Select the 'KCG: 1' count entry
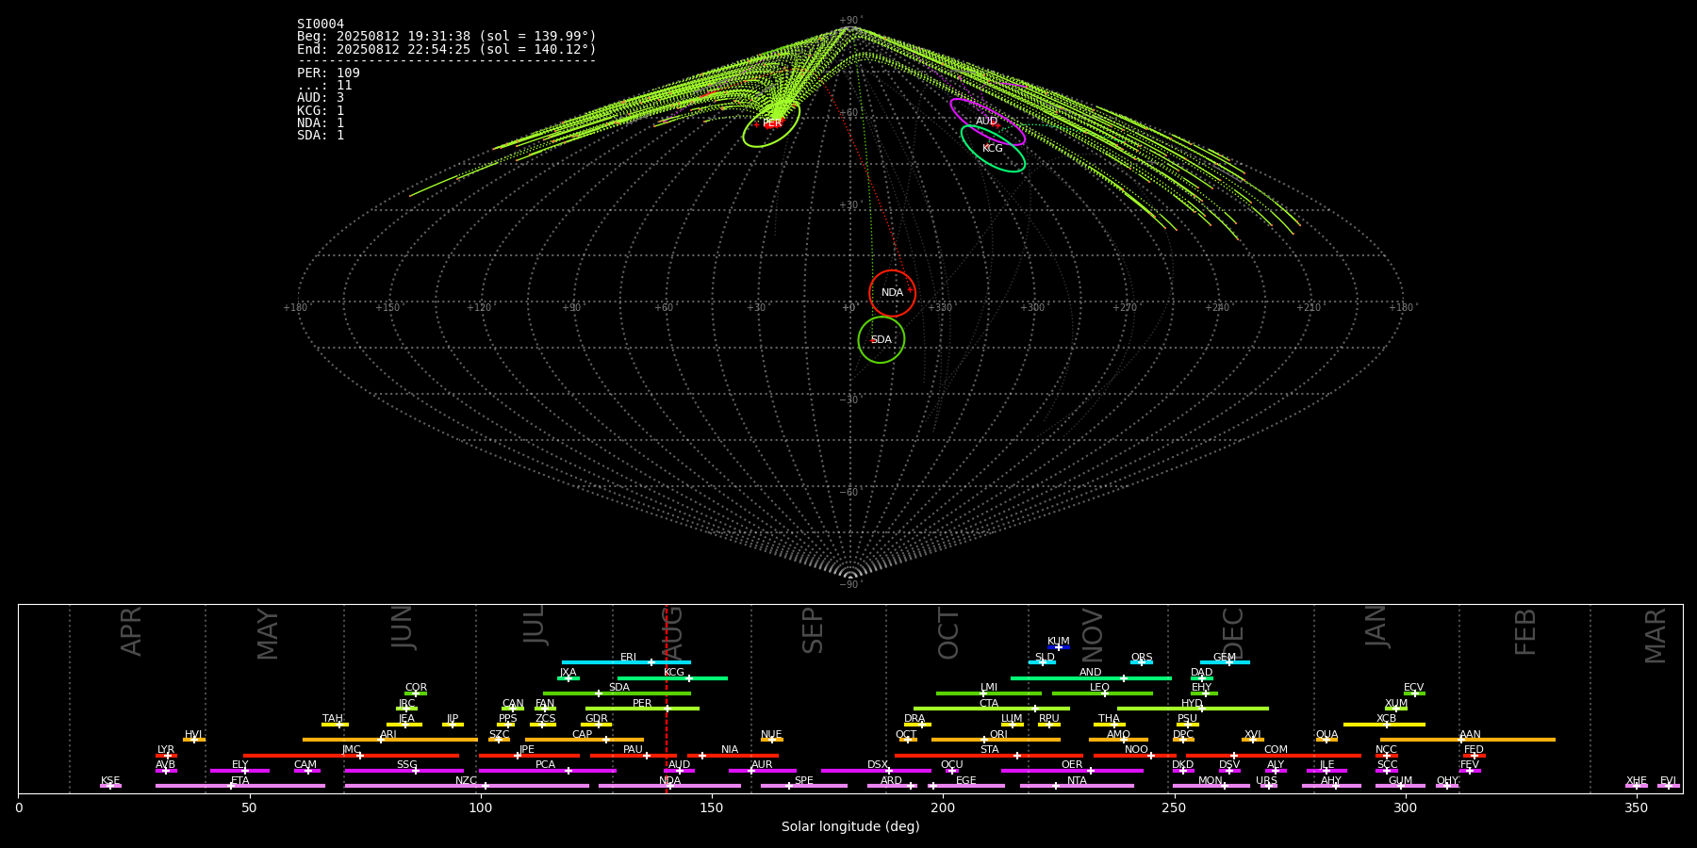The height and width of the screenshot is (848, 1697). click(x=321, y=110)
